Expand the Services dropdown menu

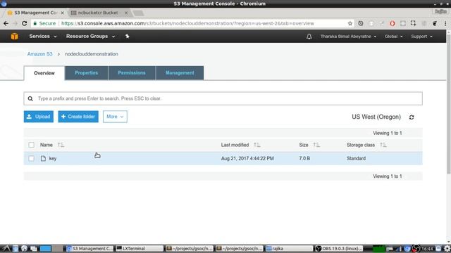[43, 37]
